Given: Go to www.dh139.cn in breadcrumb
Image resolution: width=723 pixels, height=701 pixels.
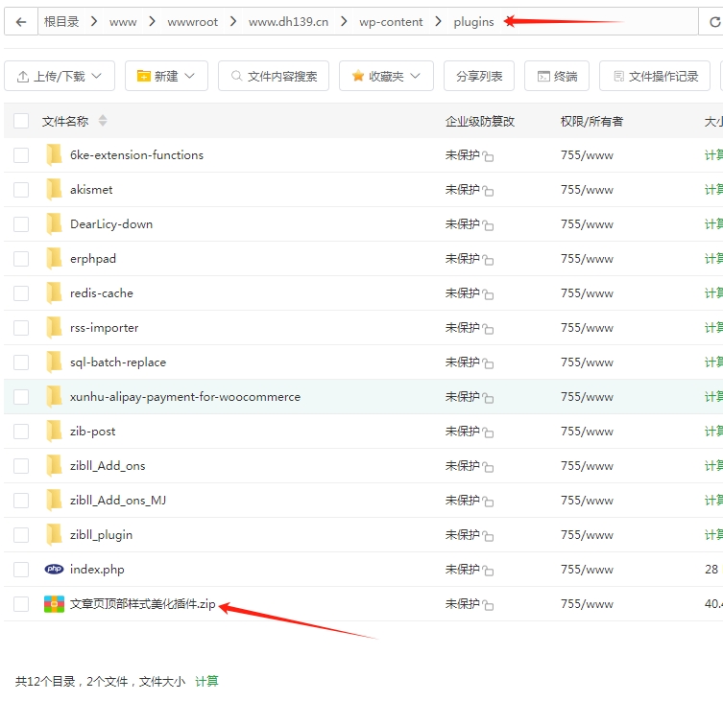Looking at the screenshot, I should tap(288, 22).
